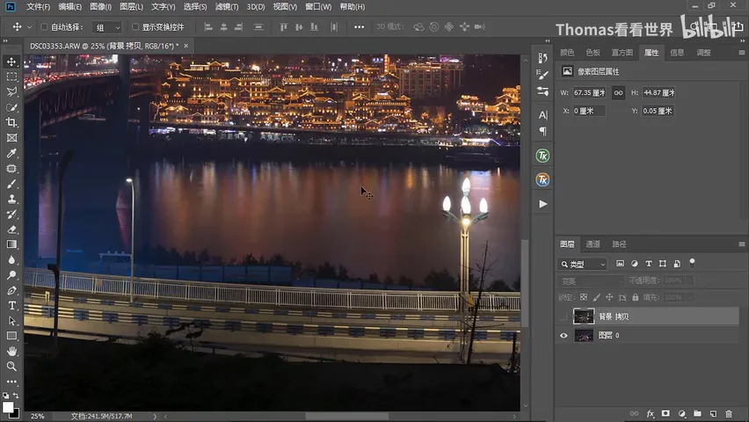Open more align options three-dots button
This screenshot has height=422, width=749.
[x=360, y=27]
